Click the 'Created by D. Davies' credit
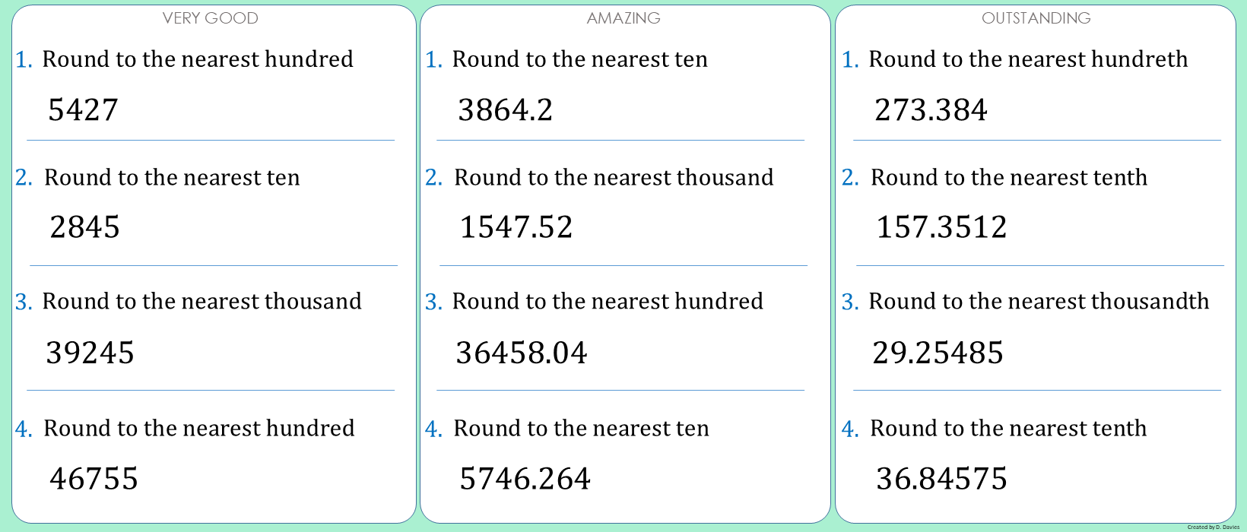Screen dimensions: 1247x532 point(1213,527)
